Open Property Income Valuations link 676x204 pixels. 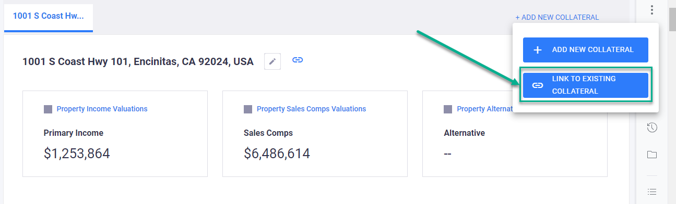pos(102,109)
